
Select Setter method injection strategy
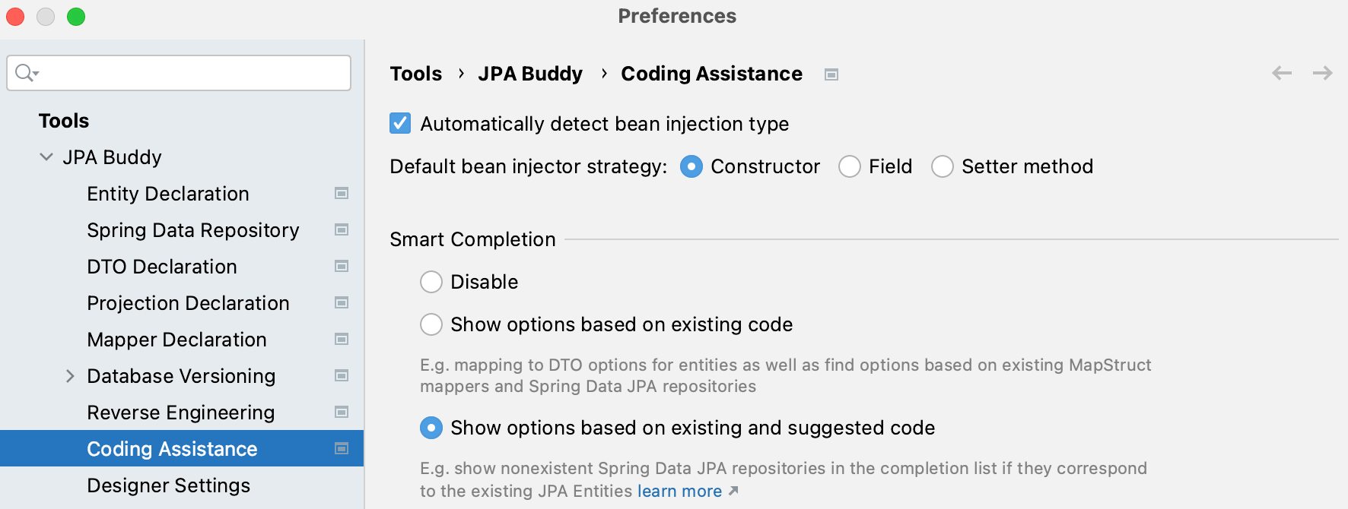[x=943, y=166]
